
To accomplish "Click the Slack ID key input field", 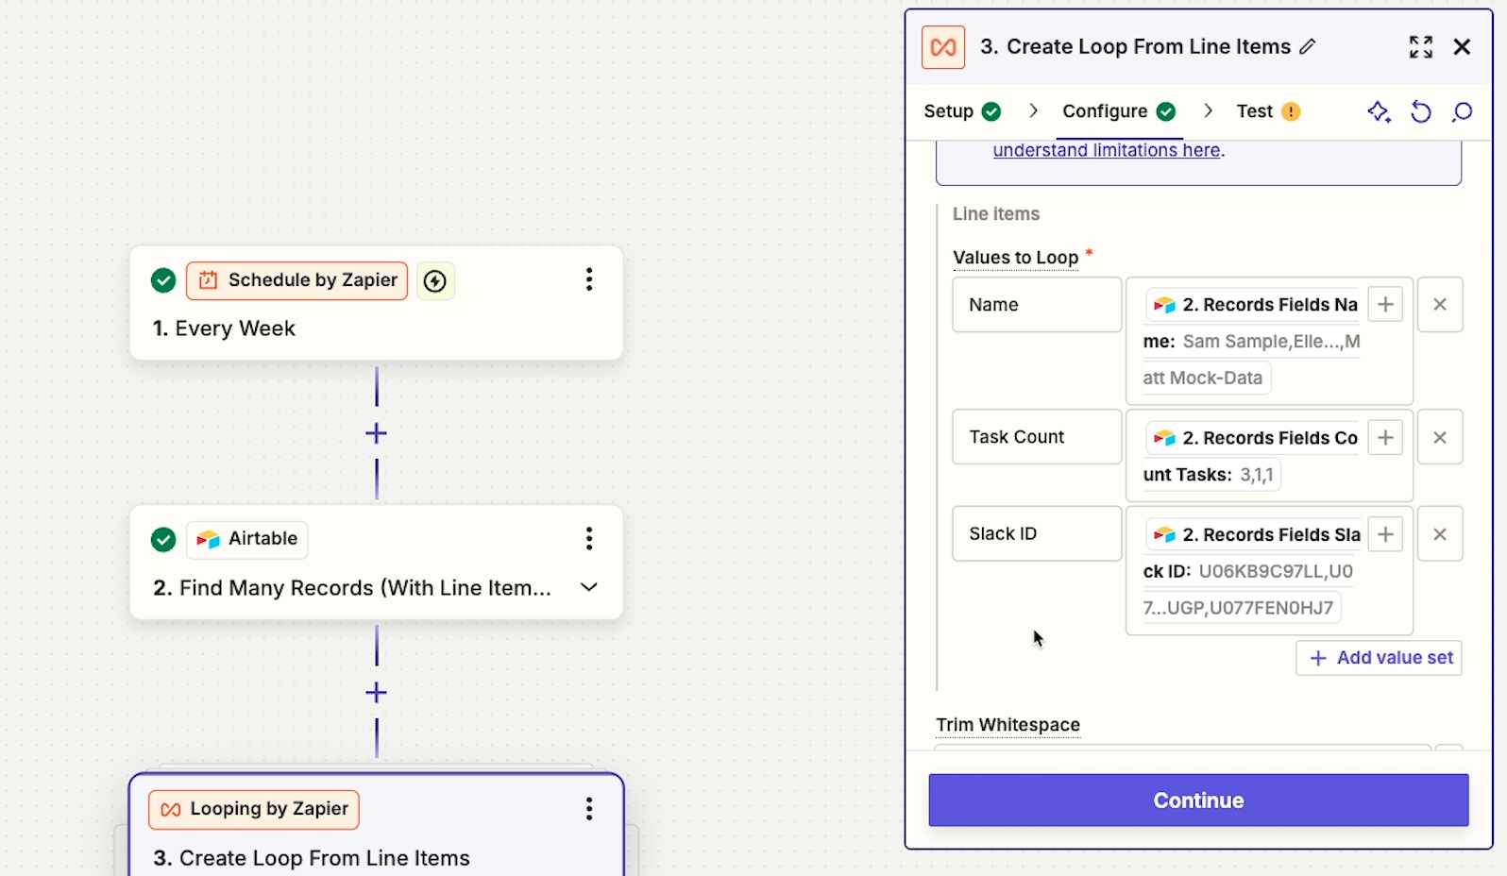I will [x=1037, y=534].
